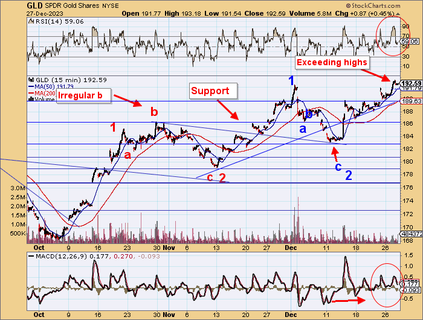This screenshot has height=320, width=423.
Task: Click the Exceeding highs annotation label
Action: 332,62
